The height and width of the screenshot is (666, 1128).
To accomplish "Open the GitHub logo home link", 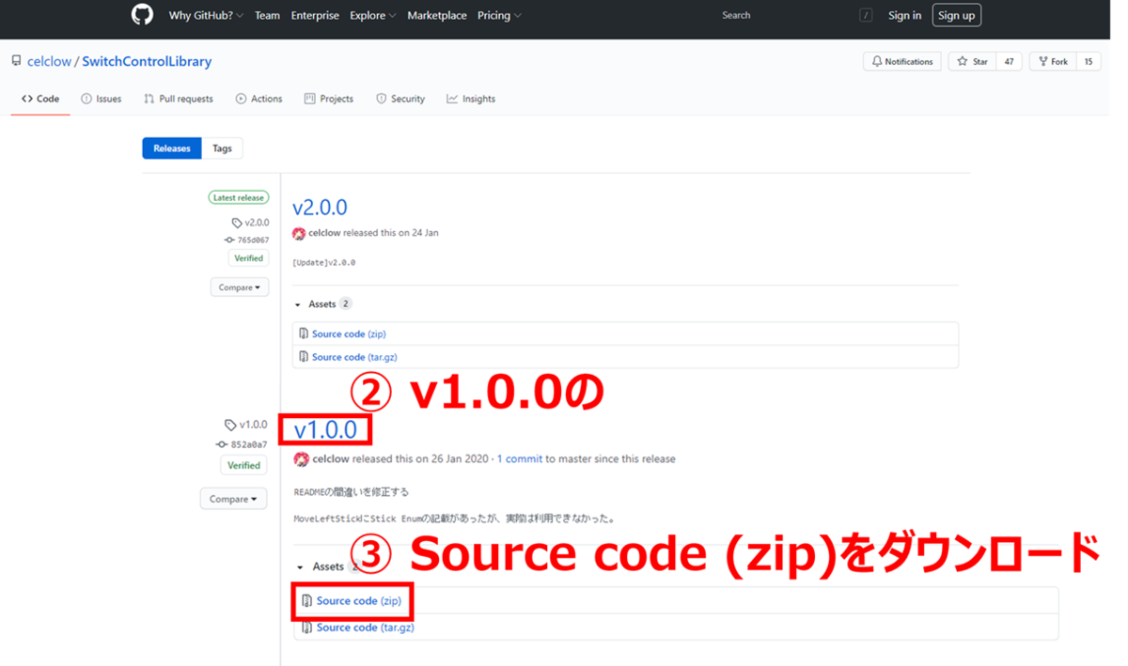I will 142,15.
